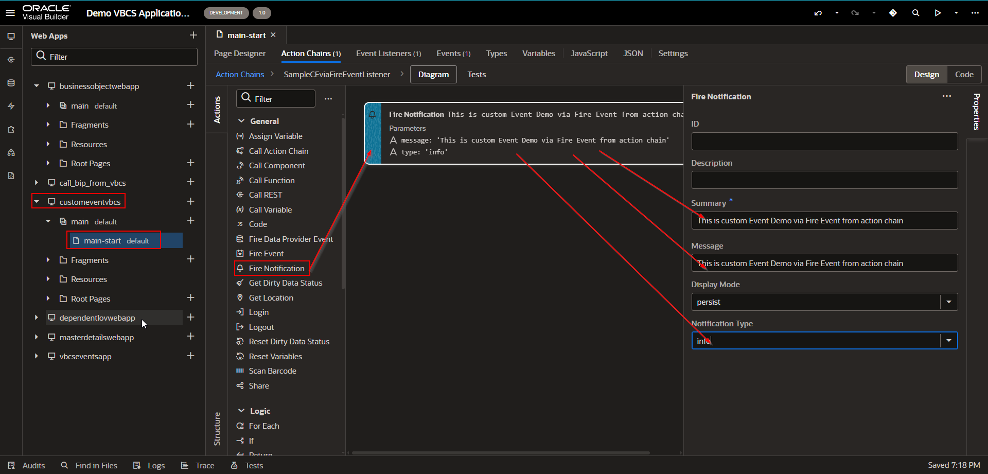Open Components puzzle icon in the rail
Screen dimensions: 988x474
11,129
